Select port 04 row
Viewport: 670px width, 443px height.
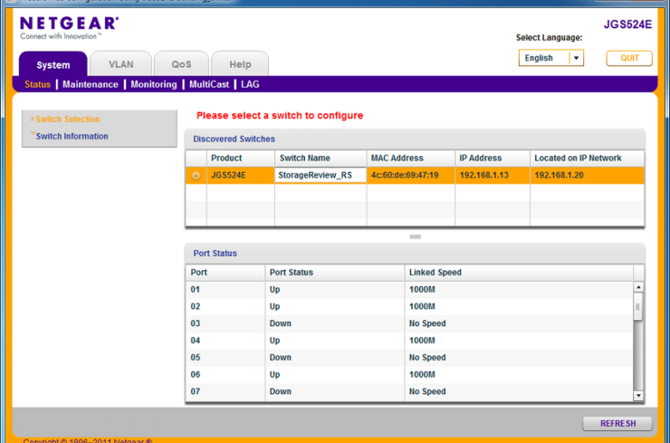(410, 341)
